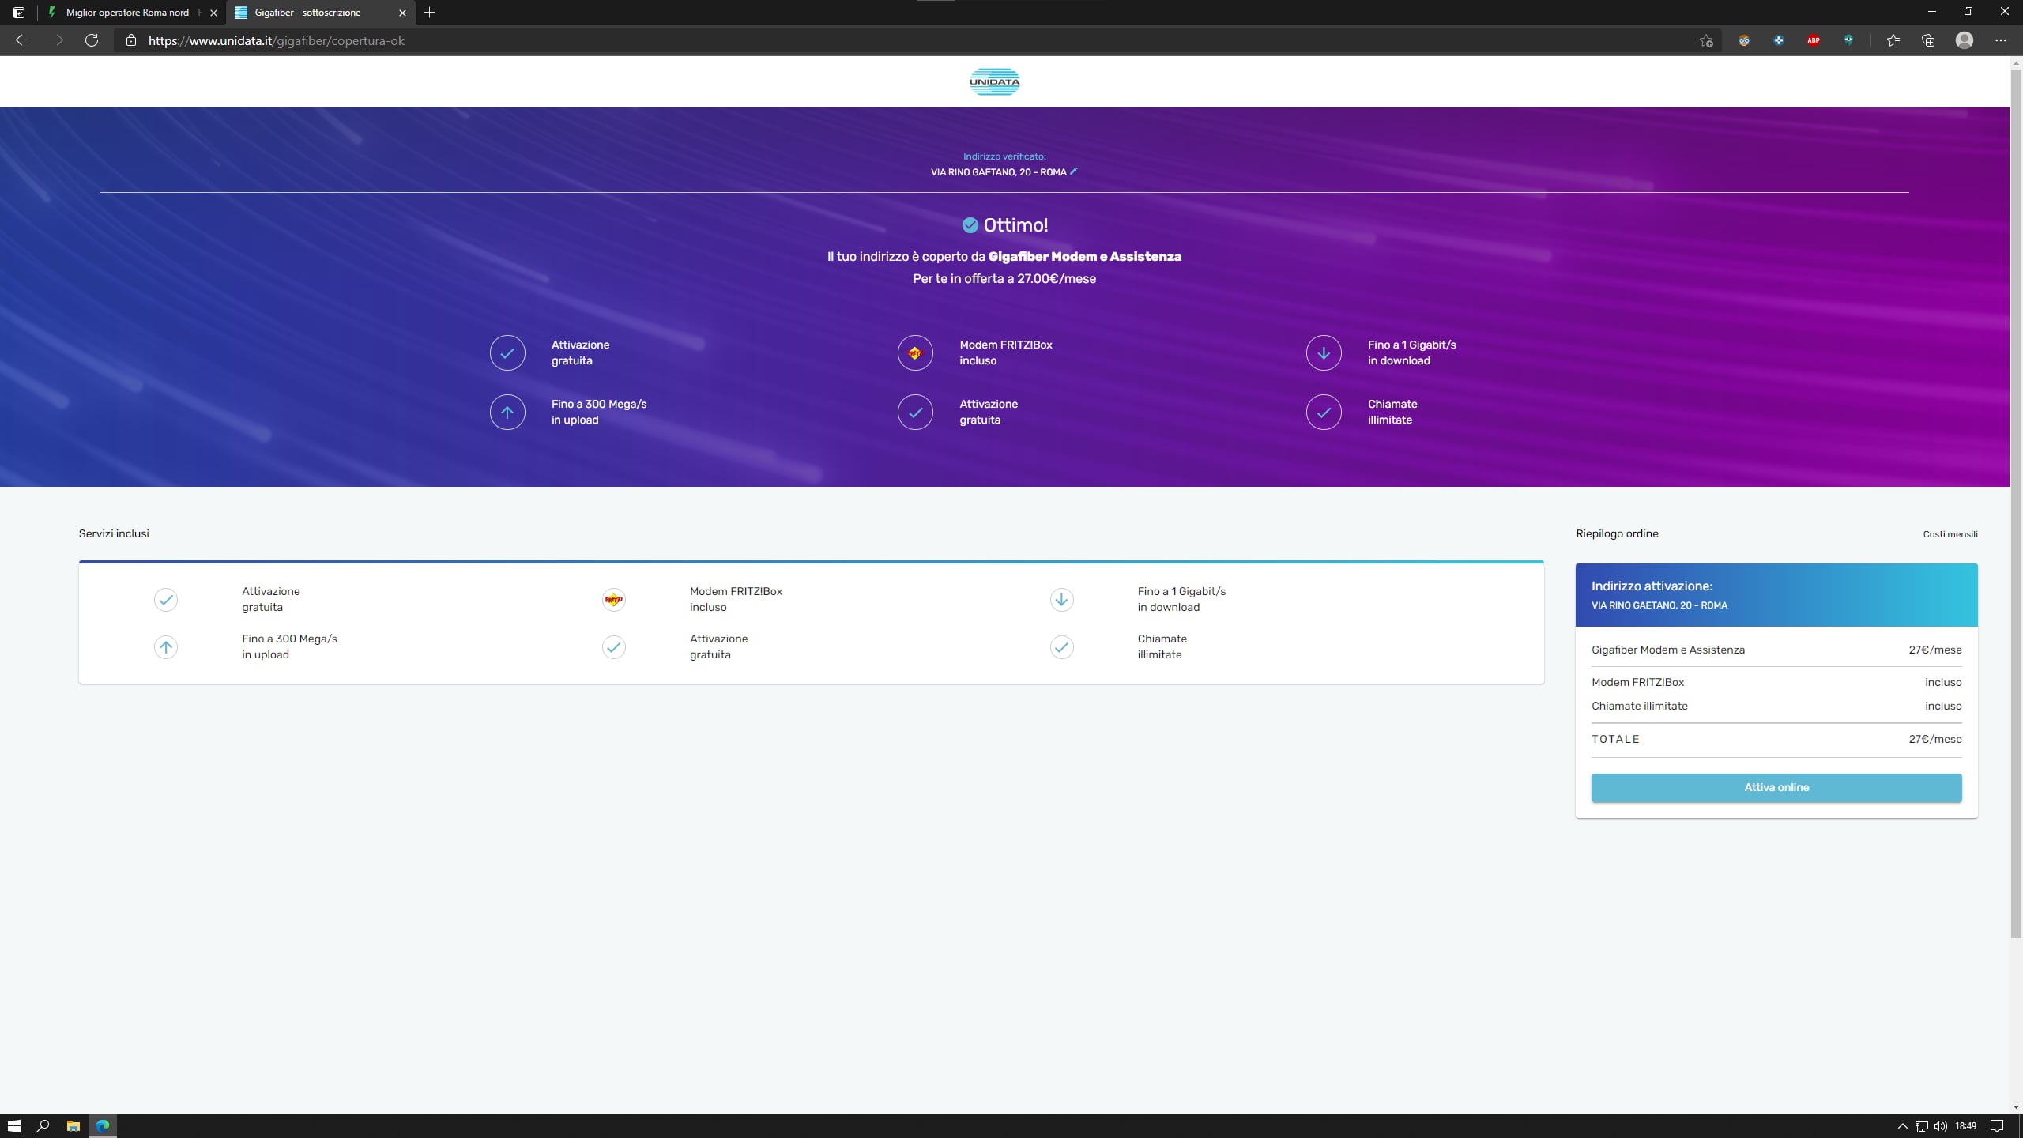Click the upload arrow icon in the Servizi inclusi card
Image resolution: width=2023 pixels, height=1138 pixels.
[166, 647]
